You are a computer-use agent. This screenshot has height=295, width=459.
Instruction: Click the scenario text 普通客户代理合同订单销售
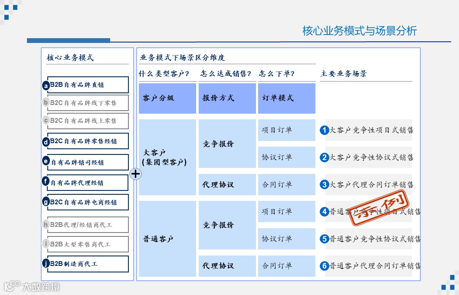pos(375,266)
